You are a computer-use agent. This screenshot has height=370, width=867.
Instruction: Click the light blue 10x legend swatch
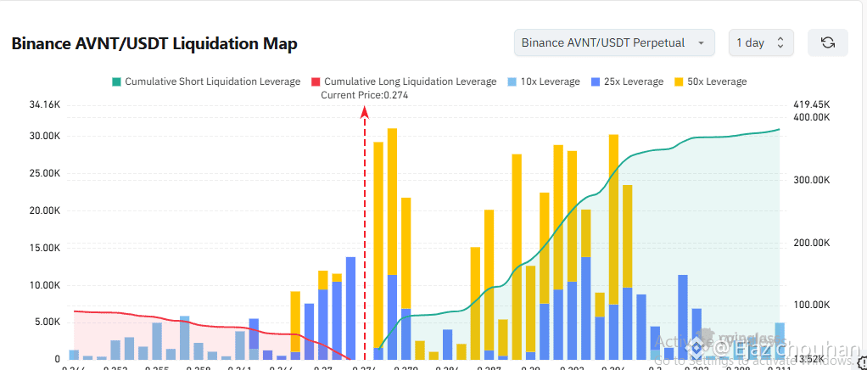pos(512,81)
